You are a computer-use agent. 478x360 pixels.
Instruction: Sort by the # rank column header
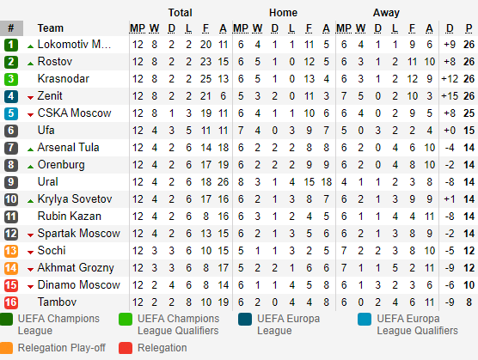(11, 28)
